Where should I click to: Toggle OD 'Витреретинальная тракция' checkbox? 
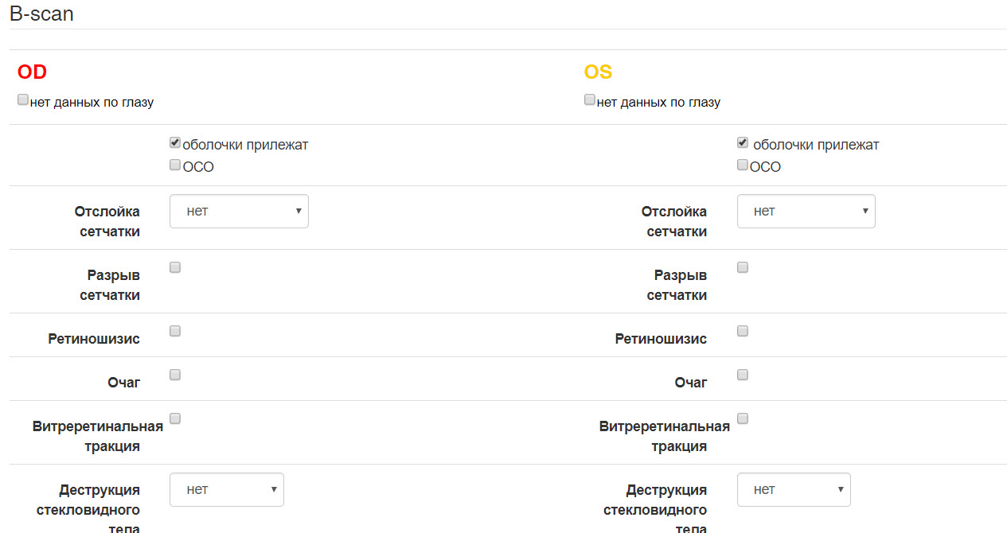pyautogui.click(x=175, y=418)
